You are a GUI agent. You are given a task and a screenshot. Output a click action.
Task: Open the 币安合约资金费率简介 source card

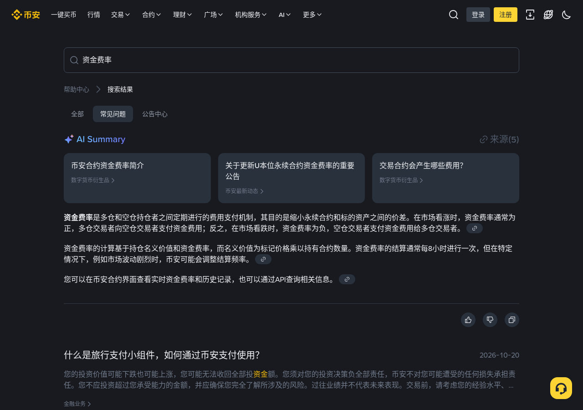pos(137,178)
